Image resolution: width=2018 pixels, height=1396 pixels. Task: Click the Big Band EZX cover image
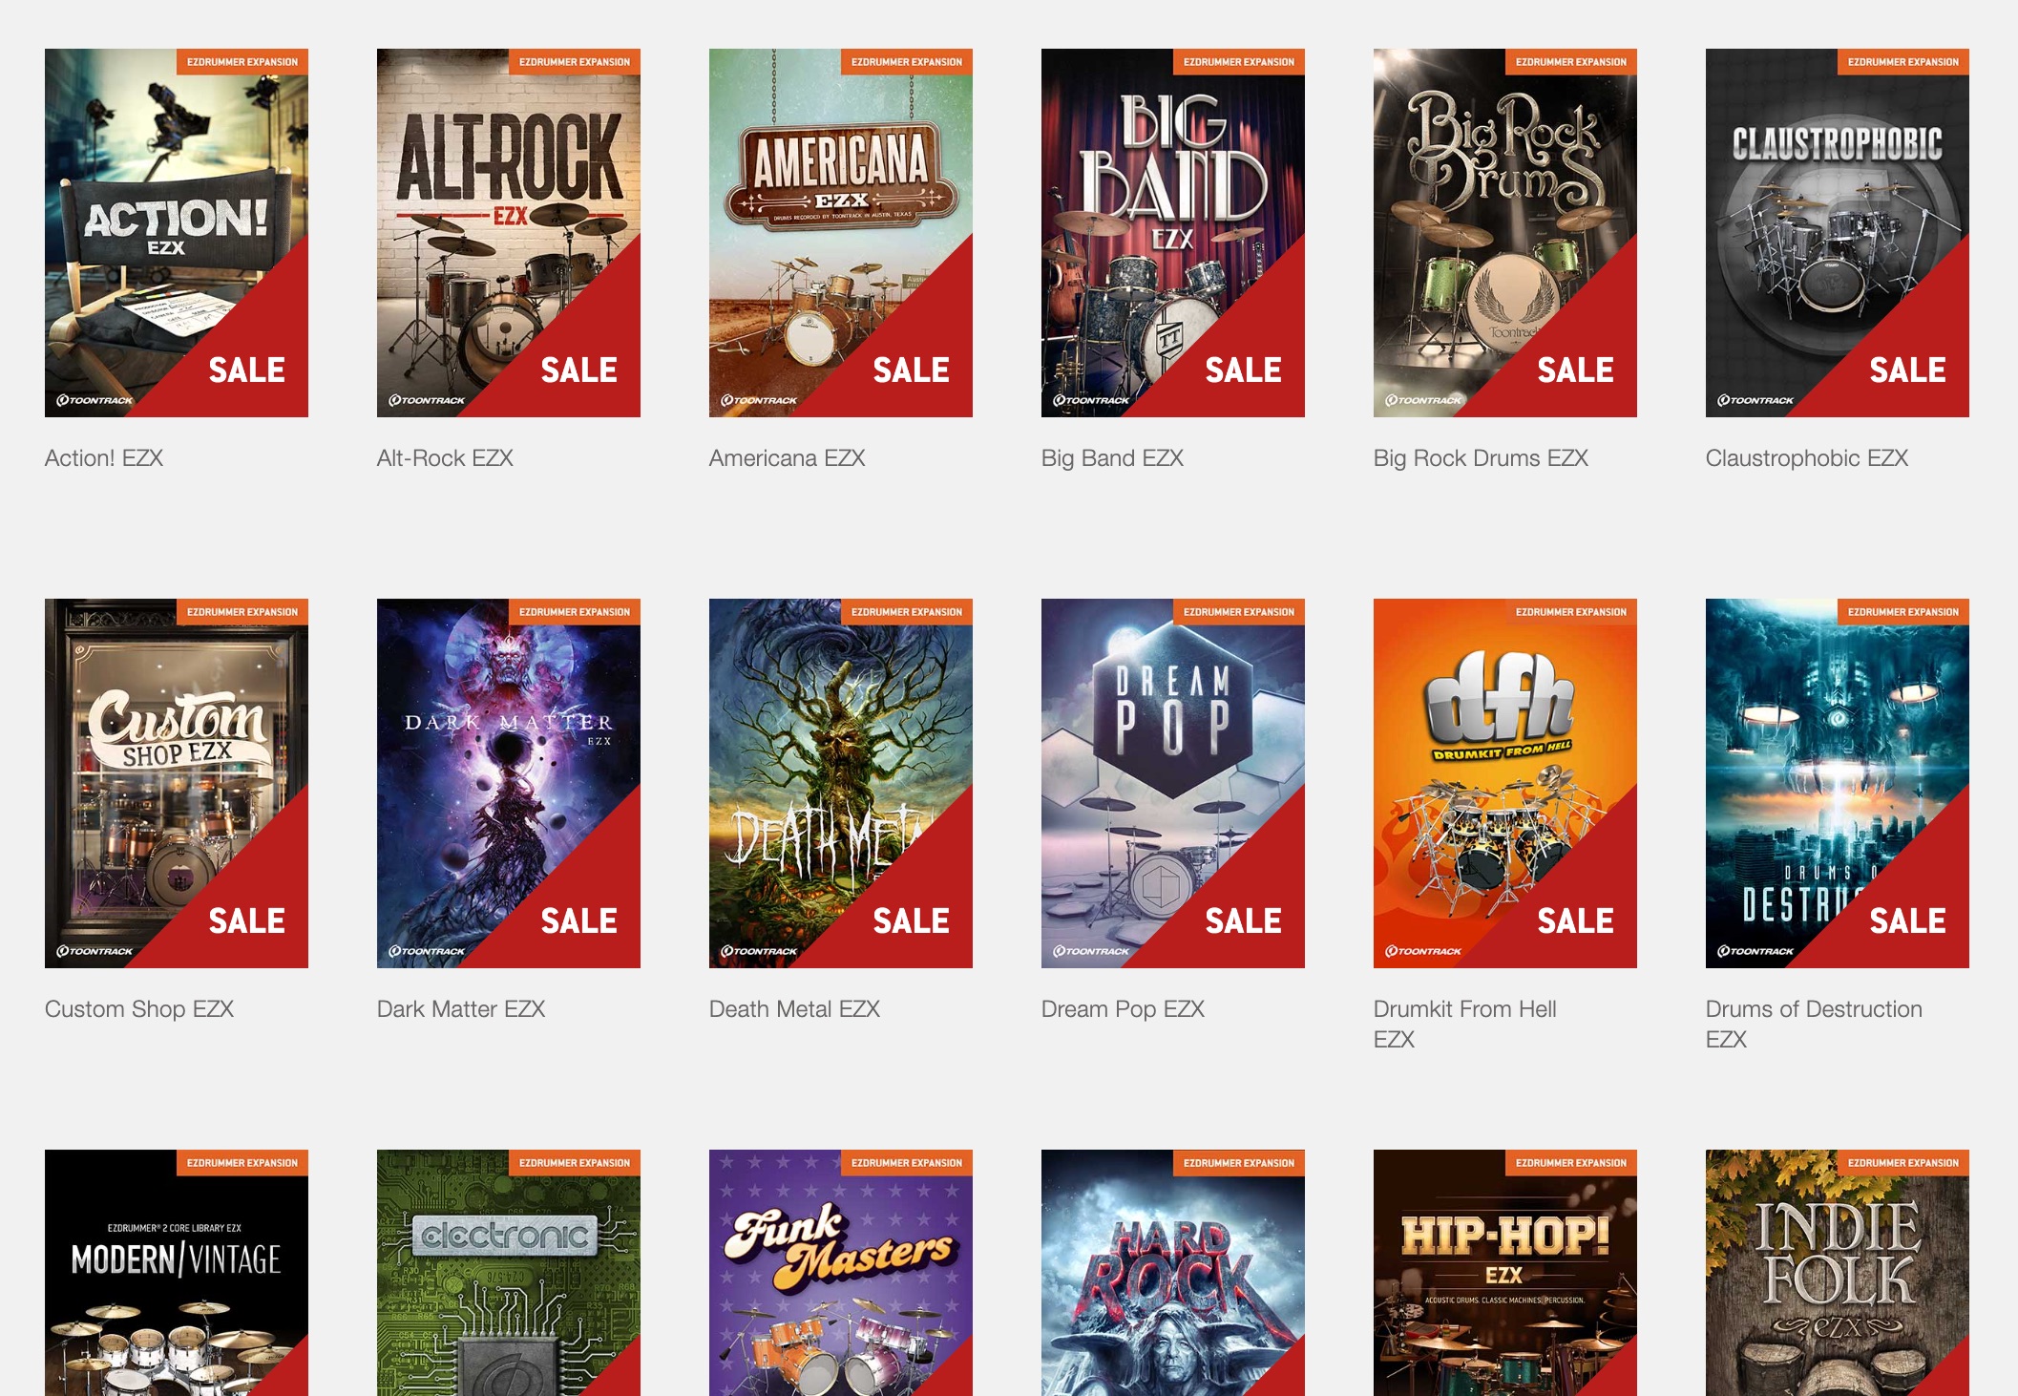[x=1173, y=233]
